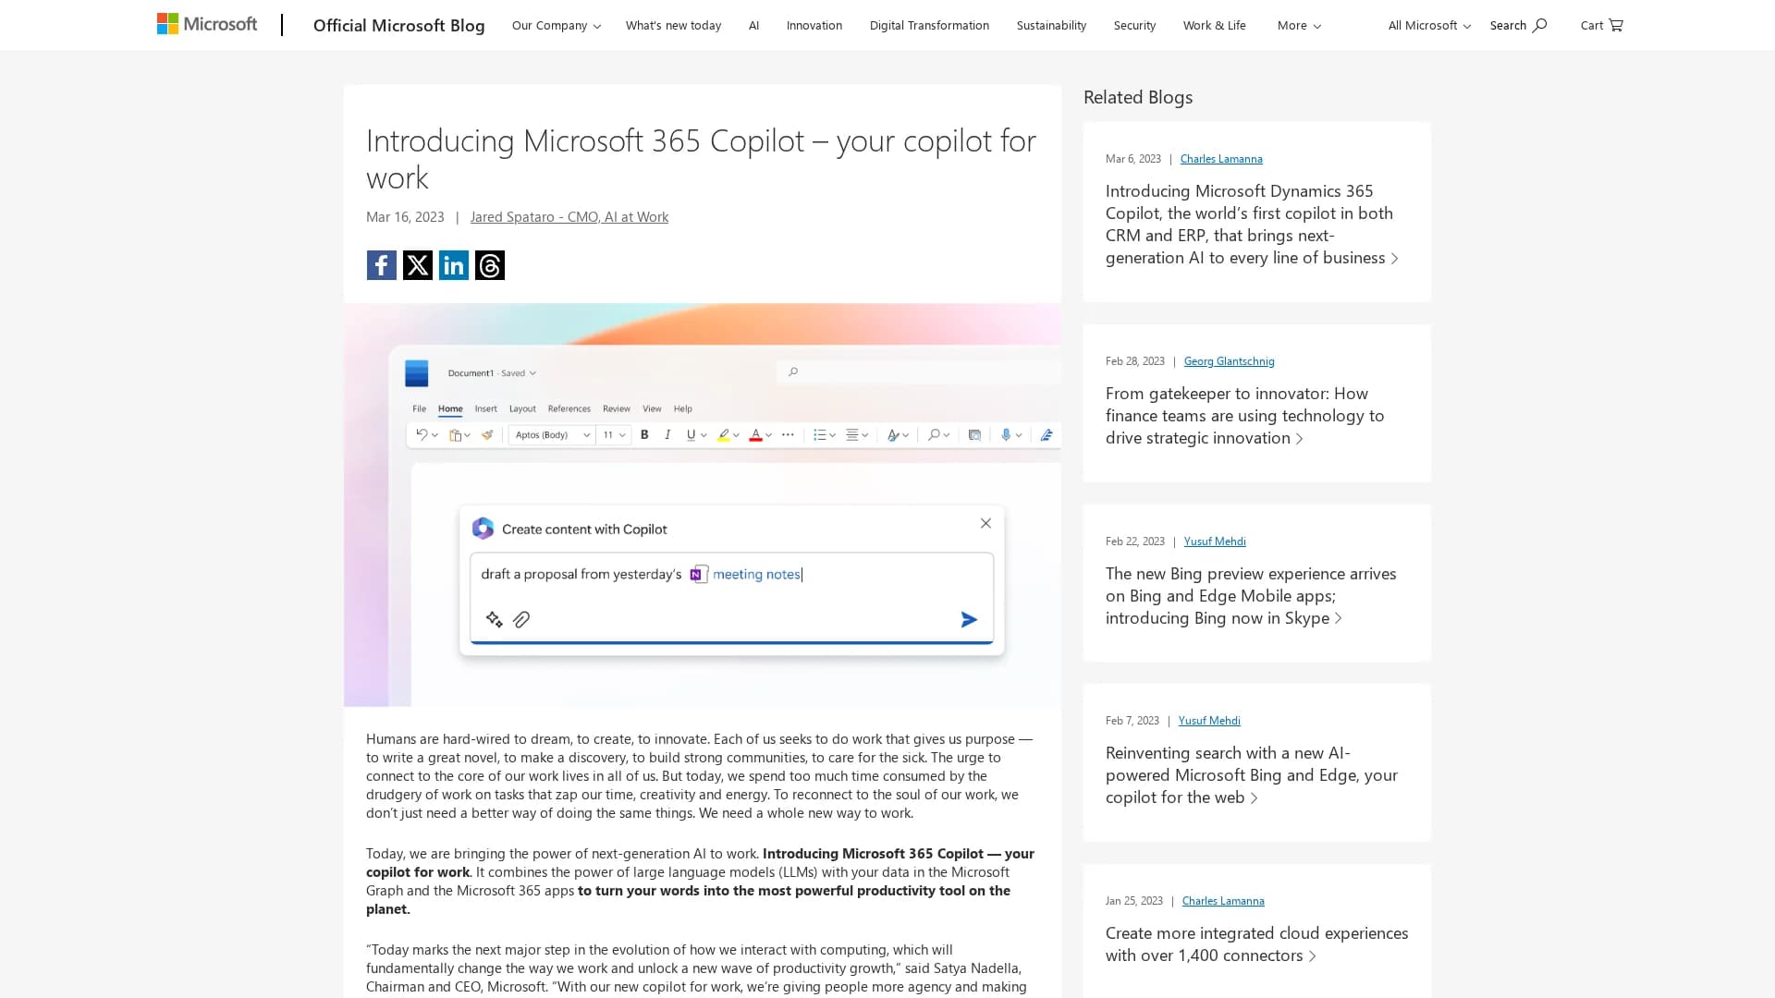The width and height of the screenshot is (1775, 998).
Task: Open Security navigation item
Action: (1134, 25)
